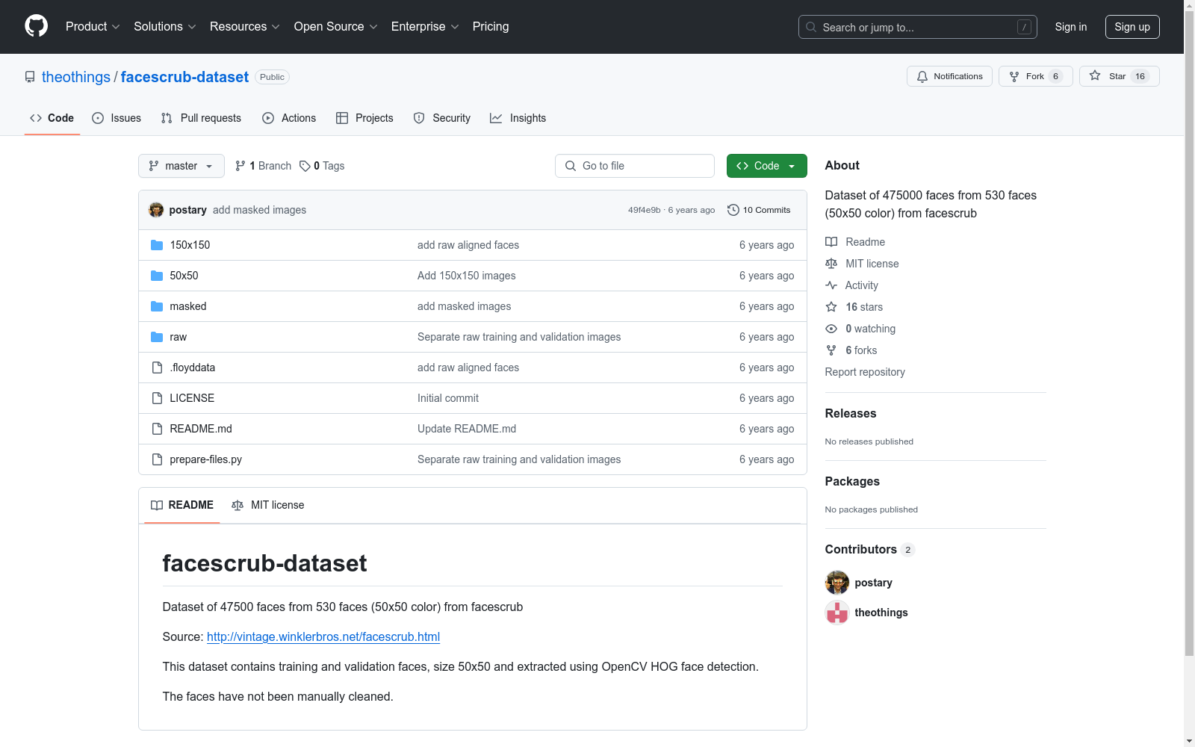This screenshot has height=747, width=1195.
Task: Star the repository
Action: pos(1119,76)
